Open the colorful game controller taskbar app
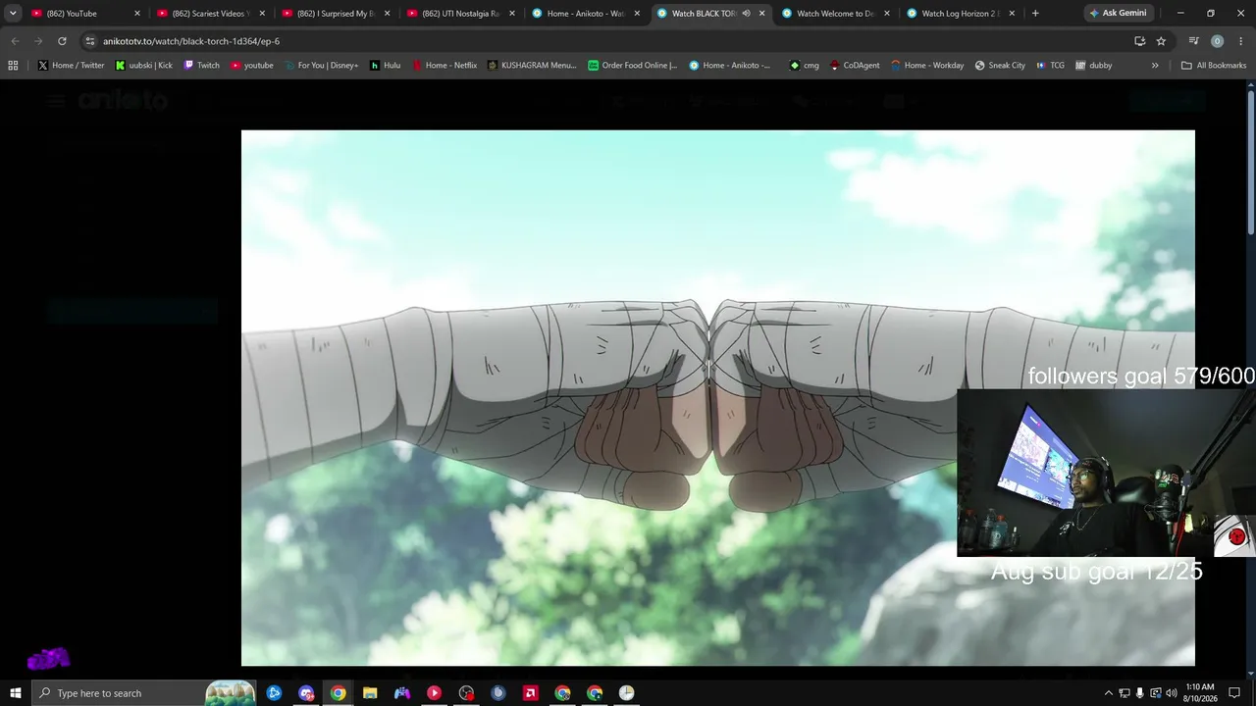 coord(402,693)
